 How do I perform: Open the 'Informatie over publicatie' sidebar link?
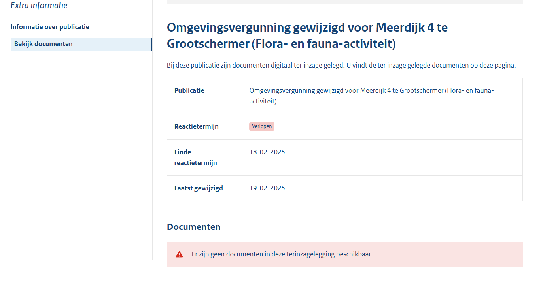coord(50,27)
